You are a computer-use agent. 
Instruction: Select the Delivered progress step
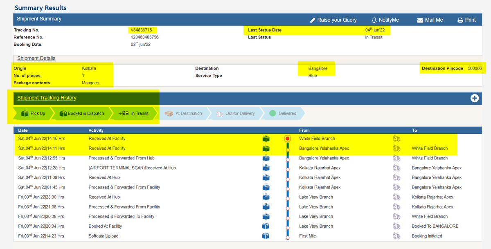(282, 113)
